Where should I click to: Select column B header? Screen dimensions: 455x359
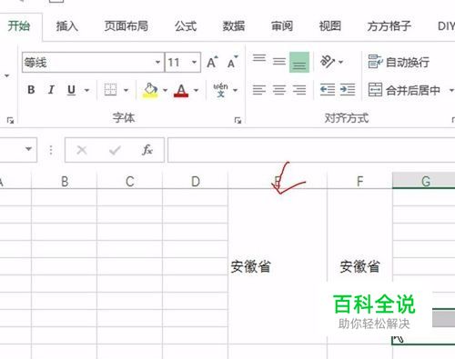coord(65,181)
